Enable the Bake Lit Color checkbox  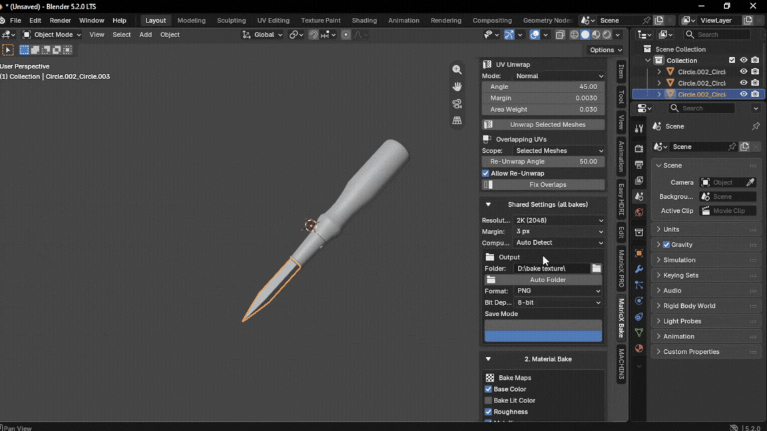488,400
